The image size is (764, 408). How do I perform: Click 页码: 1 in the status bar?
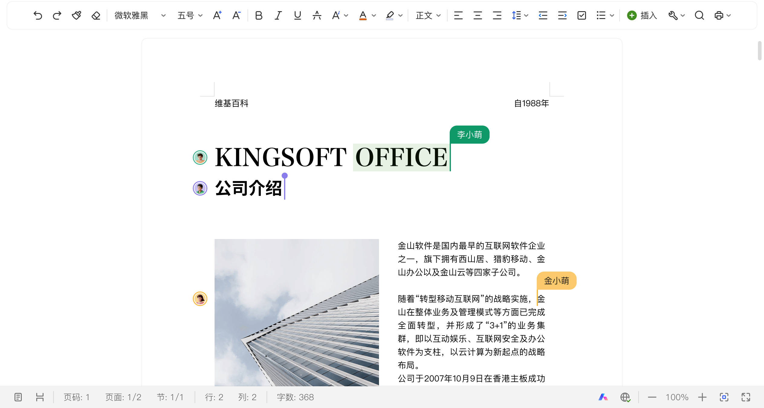tap(77, 397)
